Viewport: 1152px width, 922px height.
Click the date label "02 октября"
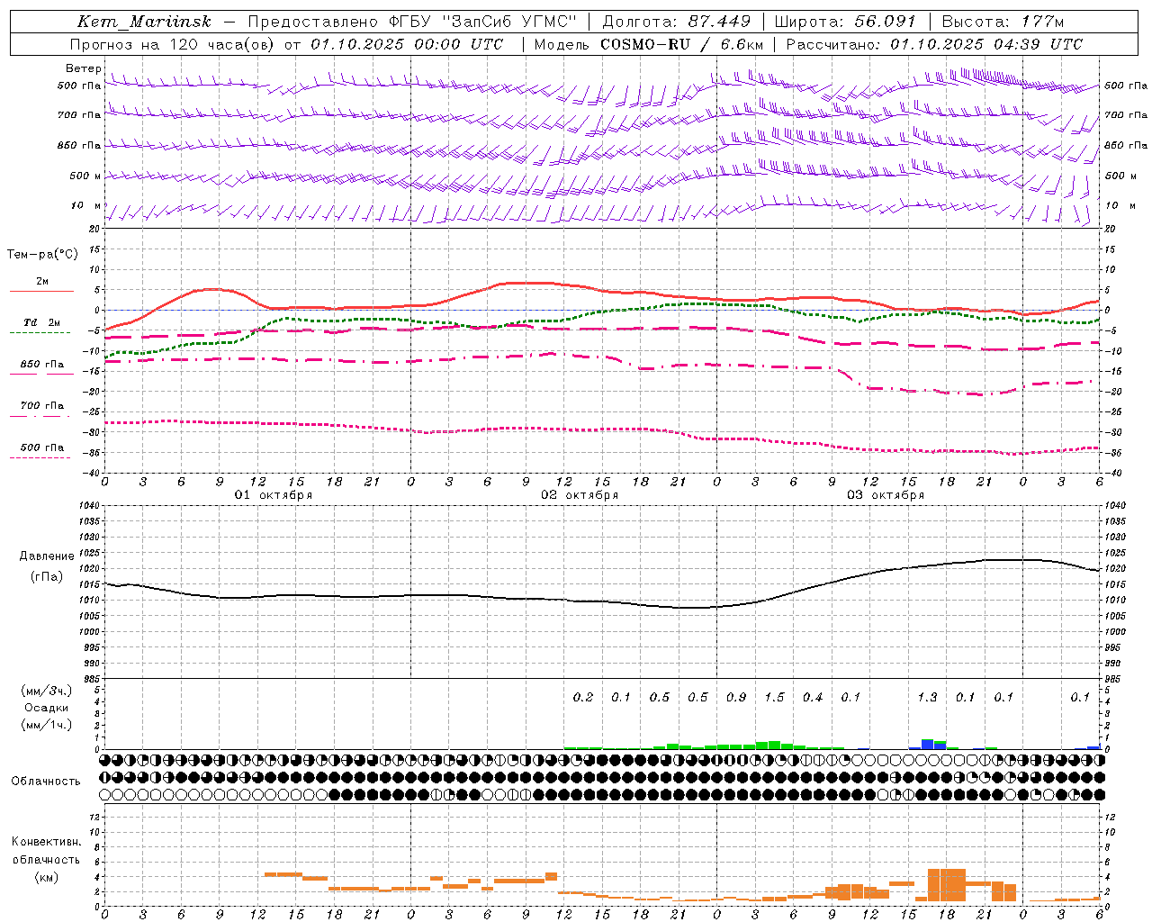click(x=580, y=495)
